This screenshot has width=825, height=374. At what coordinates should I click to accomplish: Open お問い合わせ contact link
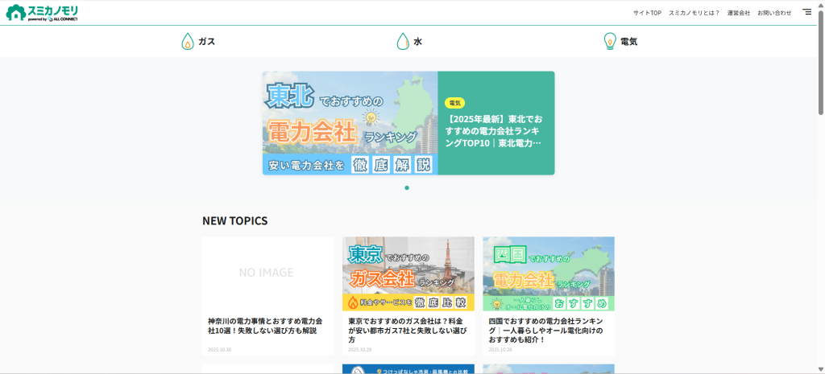774,13
